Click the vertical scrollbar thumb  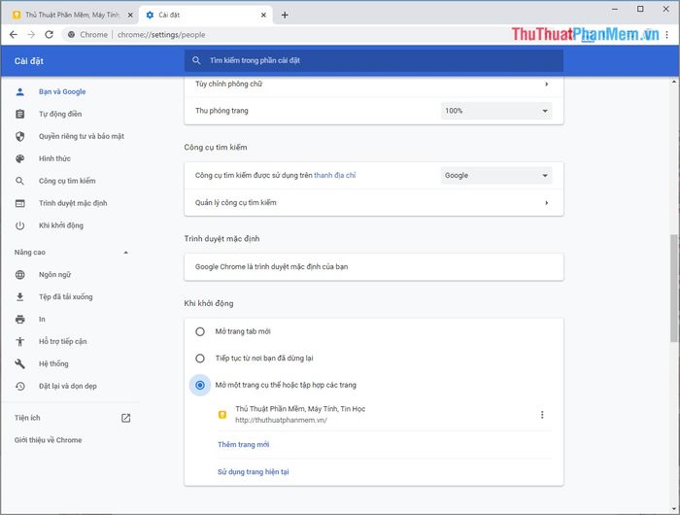673,288
